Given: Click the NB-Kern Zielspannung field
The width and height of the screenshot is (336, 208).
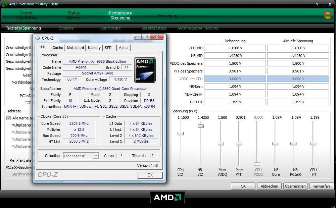Looking at the screenshot, I should click(x=235, y=87).
